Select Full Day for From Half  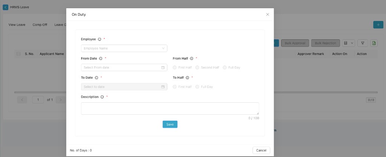pyautogui.click(x=225, y=67)
